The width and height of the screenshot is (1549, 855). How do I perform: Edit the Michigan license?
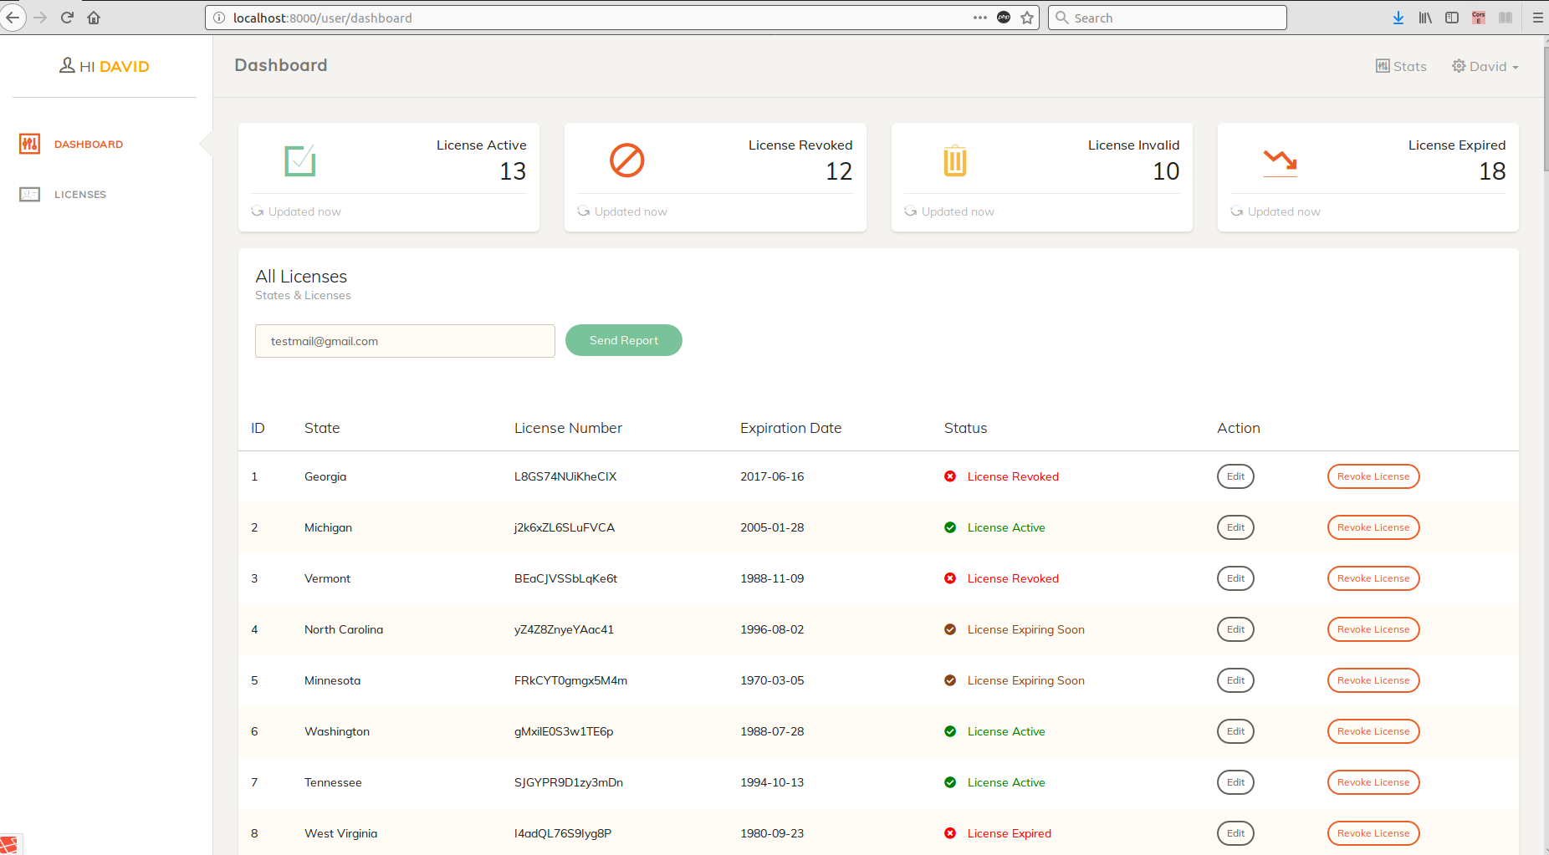pyautogui.click(x=1235, y=527)
